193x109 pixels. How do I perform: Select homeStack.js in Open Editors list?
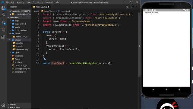[x=20, y=14]
